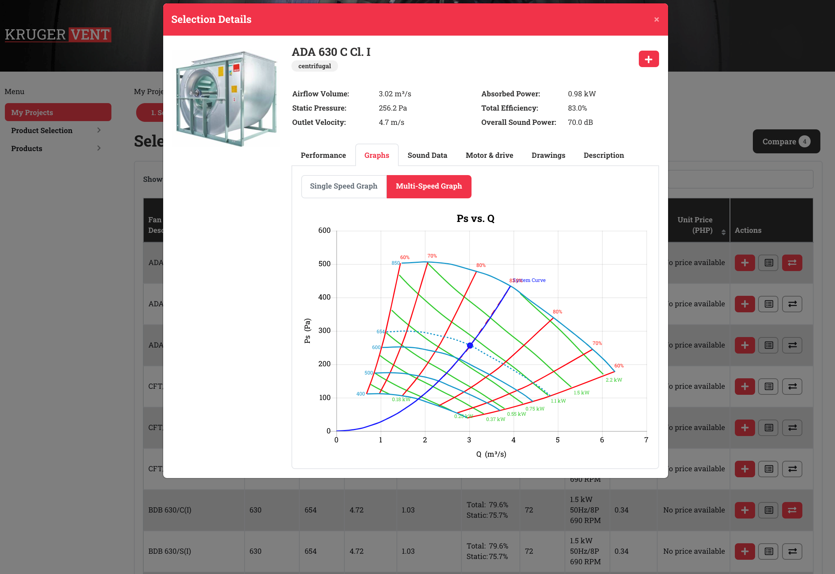
Task: Switch to Single Speed Graph
Action: click(344, 186)
